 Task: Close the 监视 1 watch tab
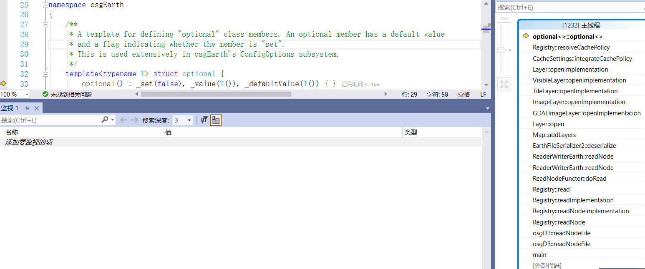[37, 108]
